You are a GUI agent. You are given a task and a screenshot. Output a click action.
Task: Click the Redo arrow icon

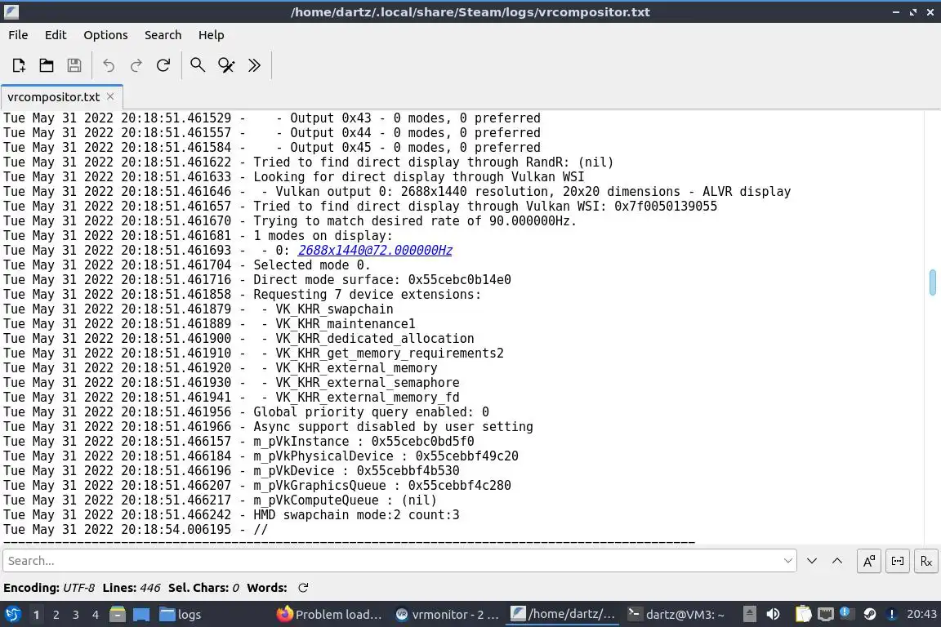click(x=136, y=64)
